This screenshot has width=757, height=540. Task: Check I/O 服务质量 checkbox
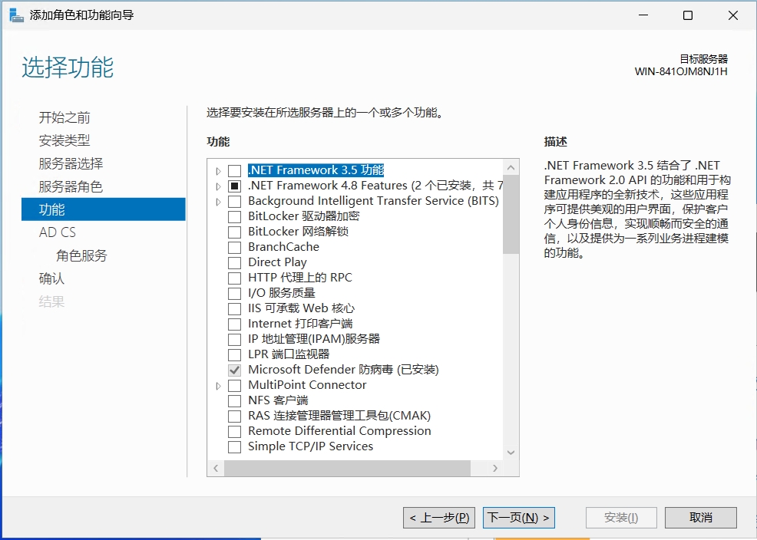234,294
